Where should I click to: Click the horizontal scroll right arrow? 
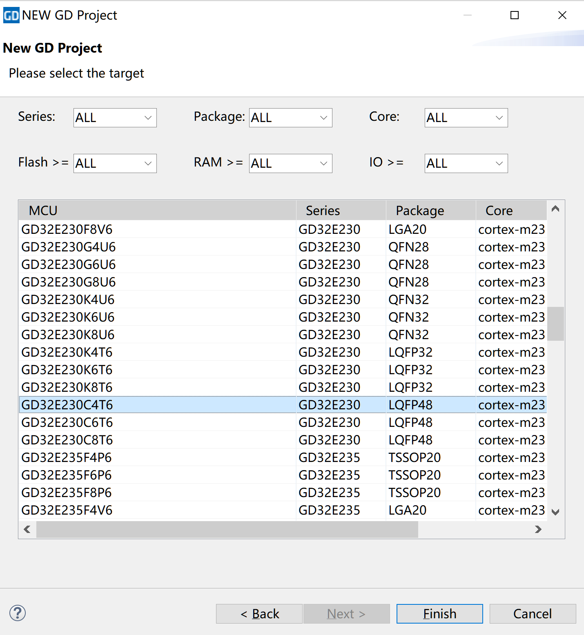[x=538, y=529]
